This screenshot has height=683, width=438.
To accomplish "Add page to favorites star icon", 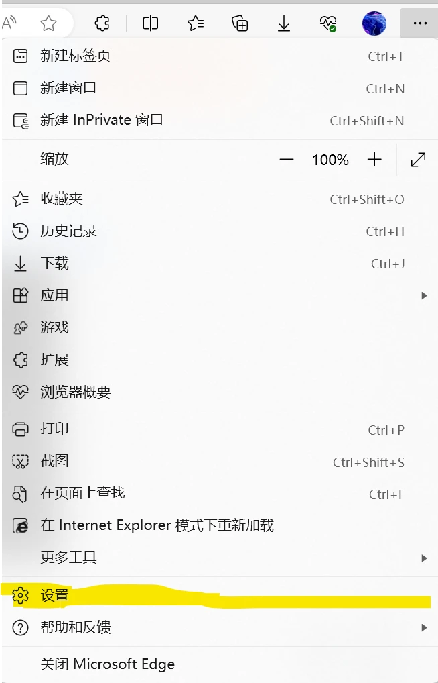I will (48, 23).
